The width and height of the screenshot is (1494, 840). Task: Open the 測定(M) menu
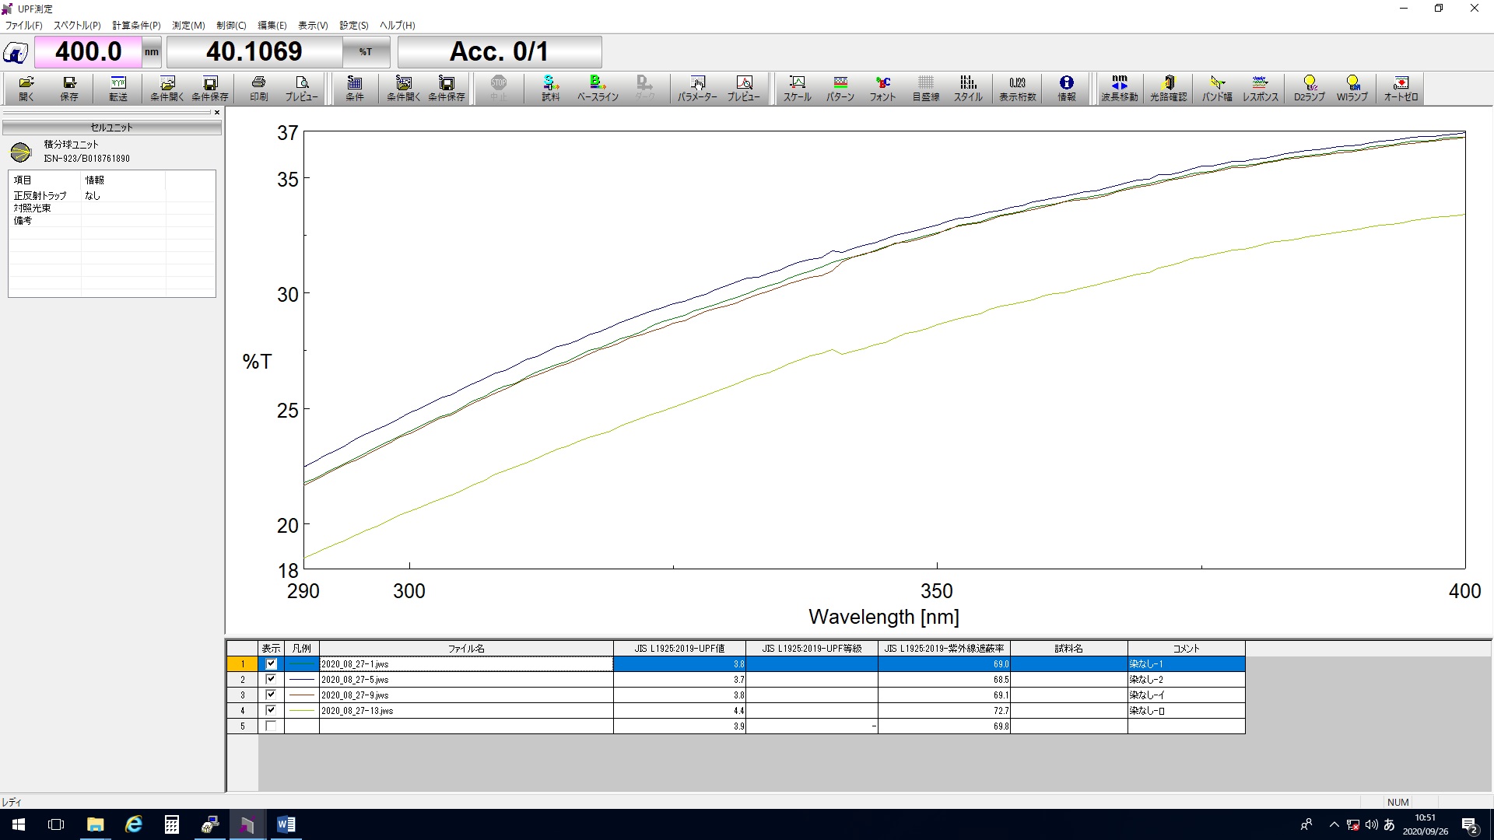(188, 25)
